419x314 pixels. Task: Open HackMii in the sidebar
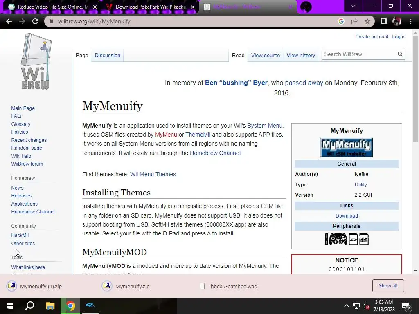point(20,235)
